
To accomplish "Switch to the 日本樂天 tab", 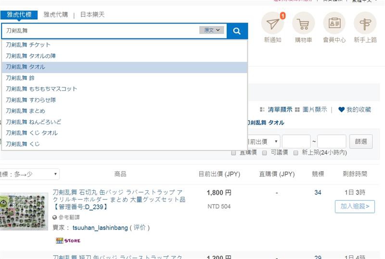I will click(92, 15).
